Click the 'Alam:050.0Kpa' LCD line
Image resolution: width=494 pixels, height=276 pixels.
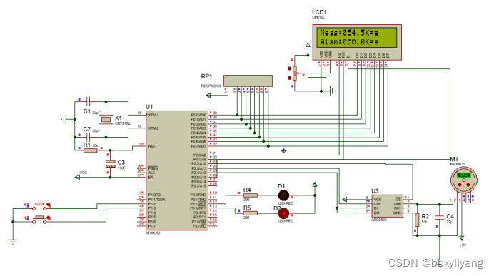(350, 41)
